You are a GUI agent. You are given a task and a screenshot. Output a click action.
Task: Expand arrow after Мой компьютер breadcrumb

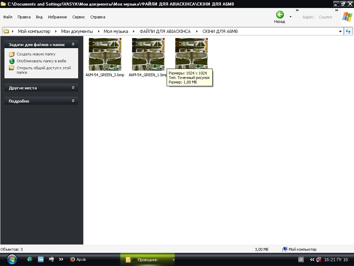click(x=56, y=31)
